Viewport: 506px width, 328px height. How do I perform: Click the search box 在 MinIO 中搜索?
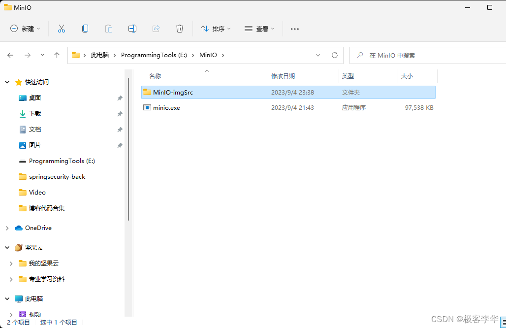pos(428,55)
